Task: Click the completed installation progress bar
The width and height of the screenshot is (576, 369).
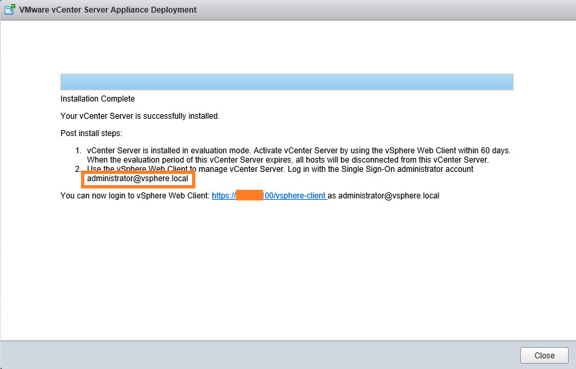Action: [286, 82]
